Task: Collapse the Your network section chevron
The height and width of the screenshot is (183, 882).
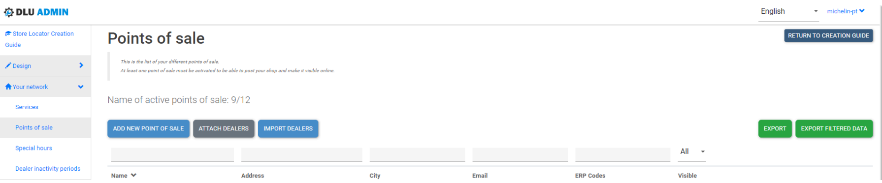Action: click(x=81, y=87)
